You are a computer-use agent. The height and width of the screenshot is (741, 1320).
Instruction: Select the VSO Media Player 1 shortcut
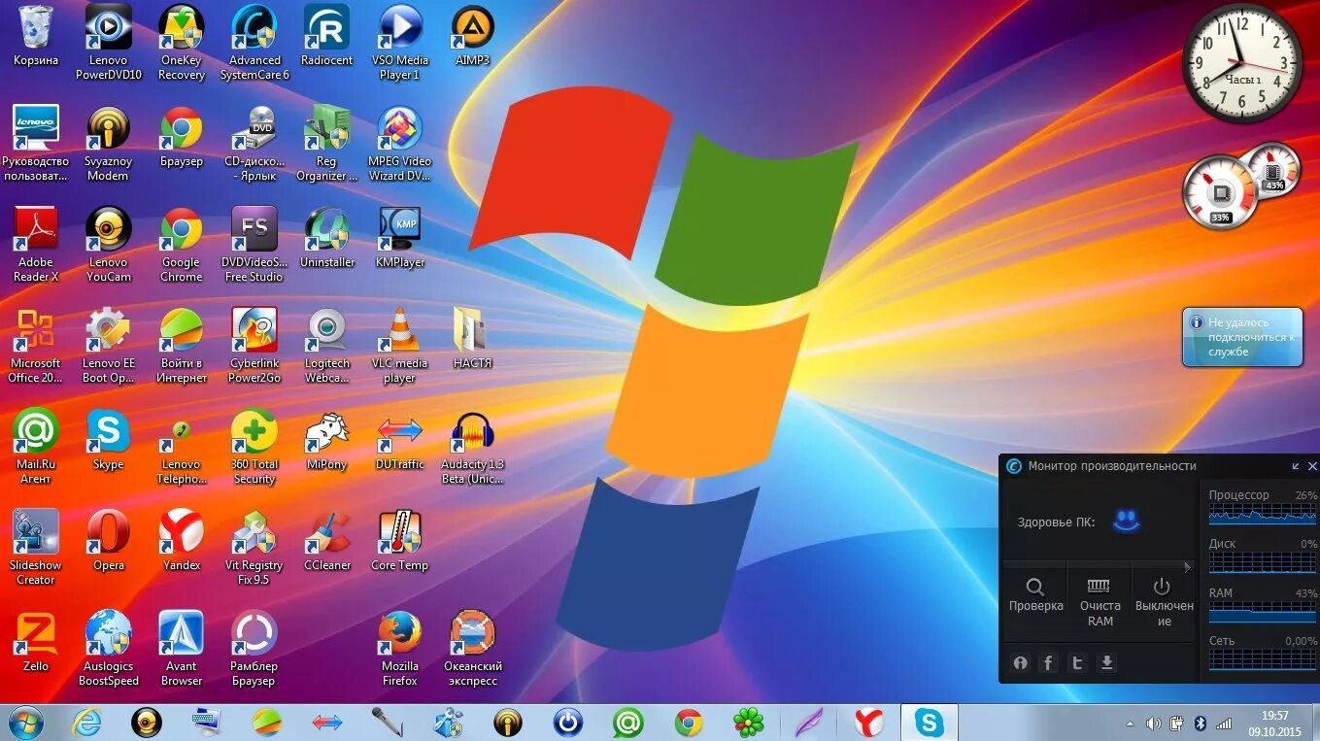400,43
